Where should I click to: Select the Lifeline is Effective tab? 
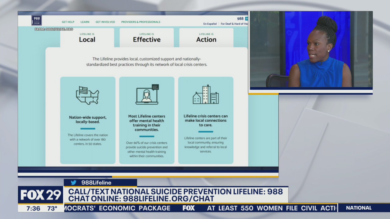click(147, 38)
